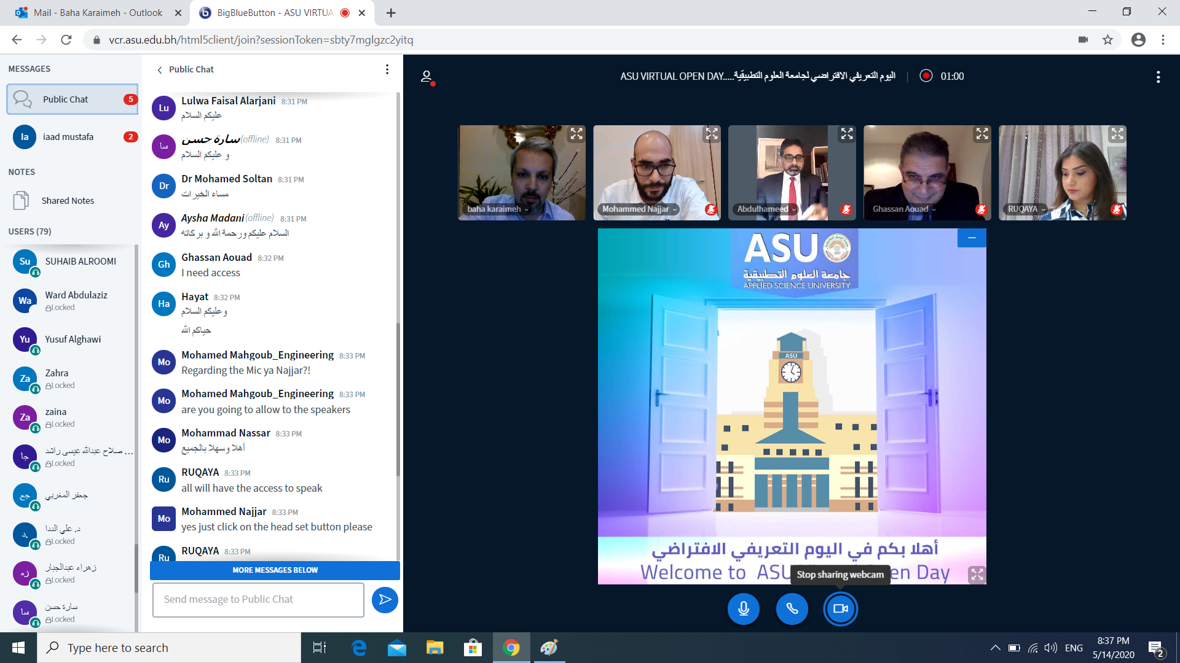Open Abdulhameed webcam dropdown

(767, 209)
